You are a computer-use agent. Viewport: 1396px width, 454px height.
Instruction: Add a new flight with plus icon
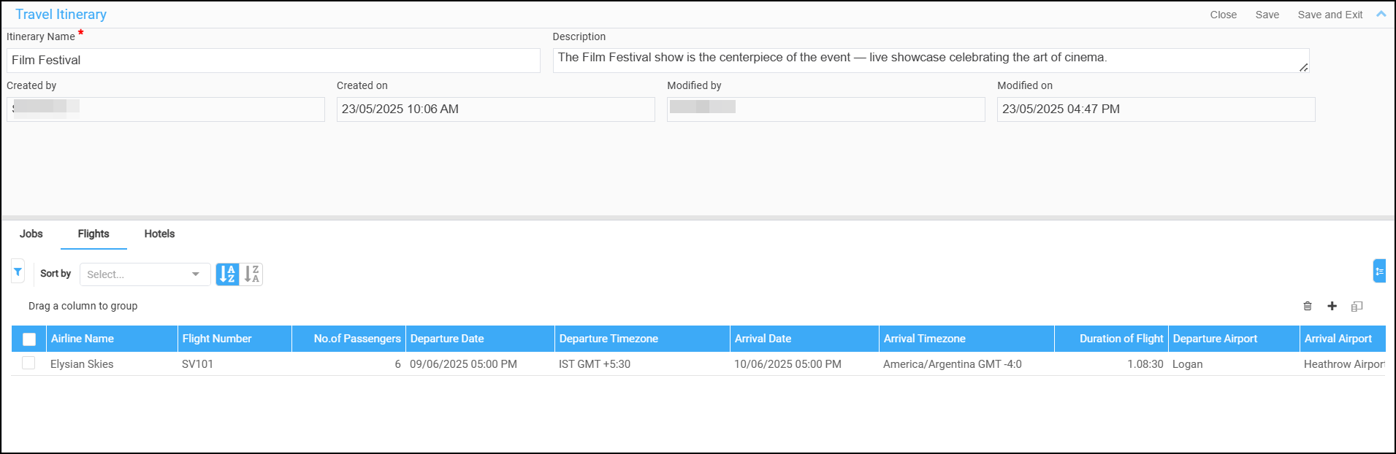1332,307
